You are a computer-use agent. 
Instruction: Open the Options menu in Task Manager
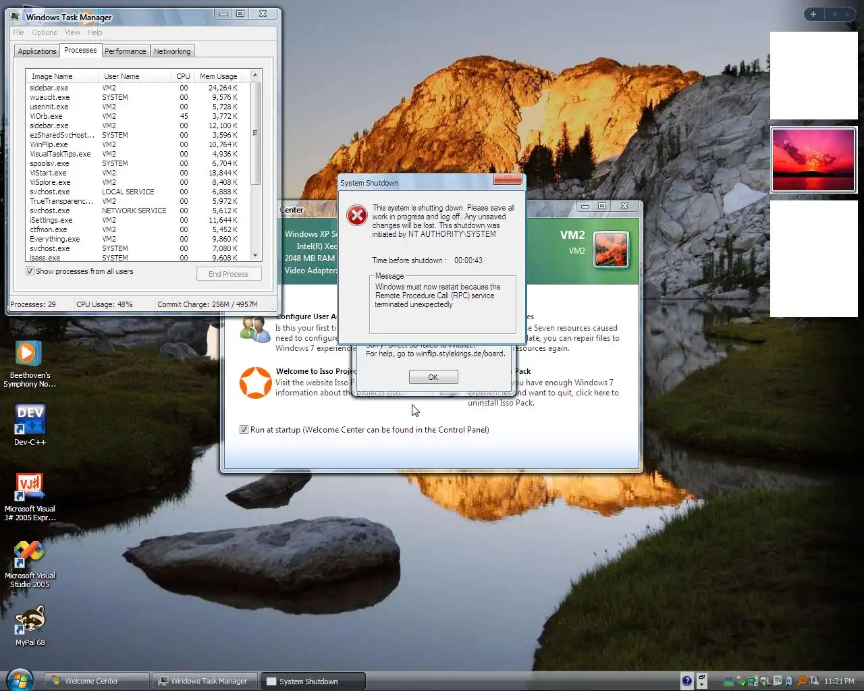click(45, 32)
